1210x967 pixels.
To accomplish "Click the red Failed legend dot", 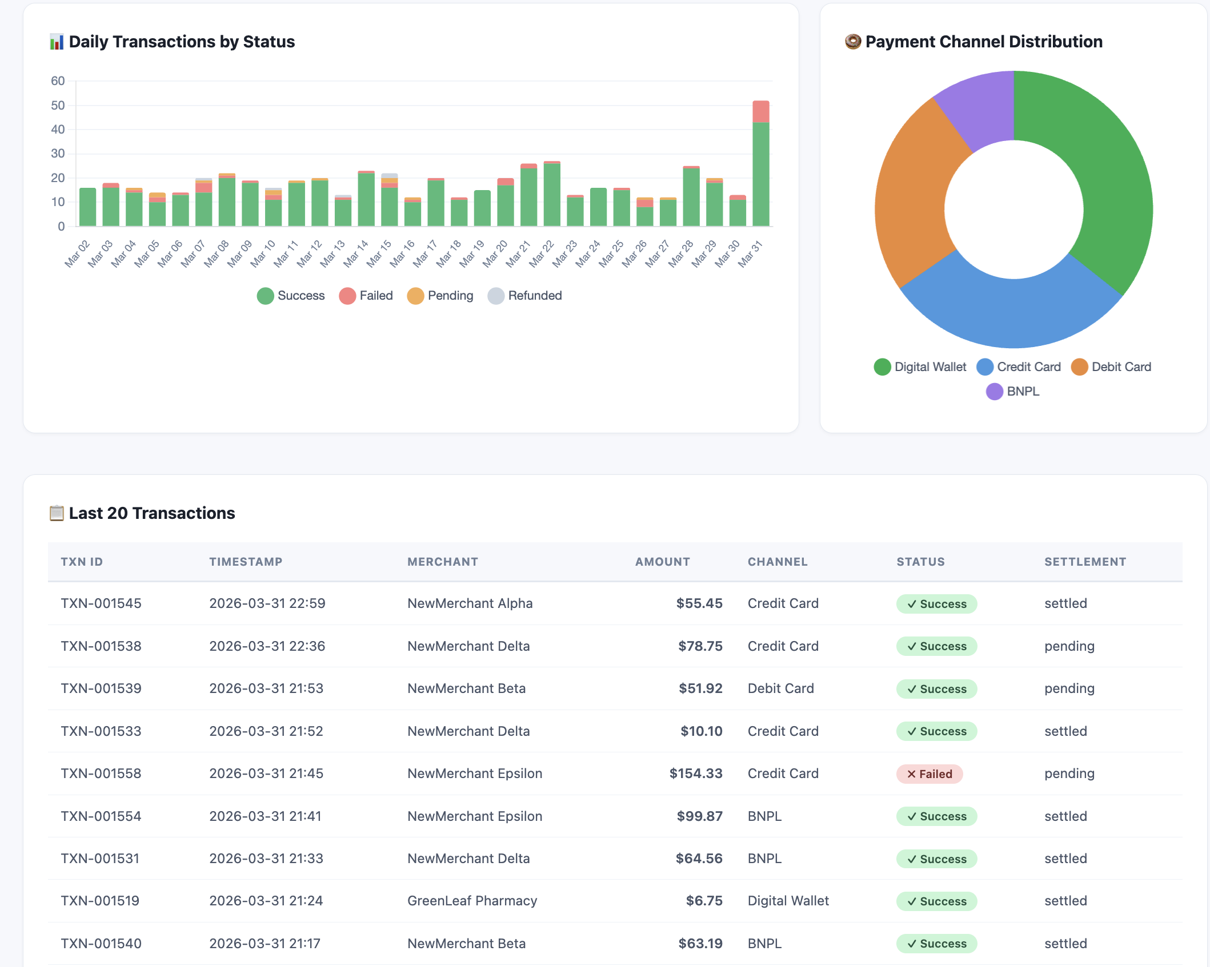I will [347, 296].
